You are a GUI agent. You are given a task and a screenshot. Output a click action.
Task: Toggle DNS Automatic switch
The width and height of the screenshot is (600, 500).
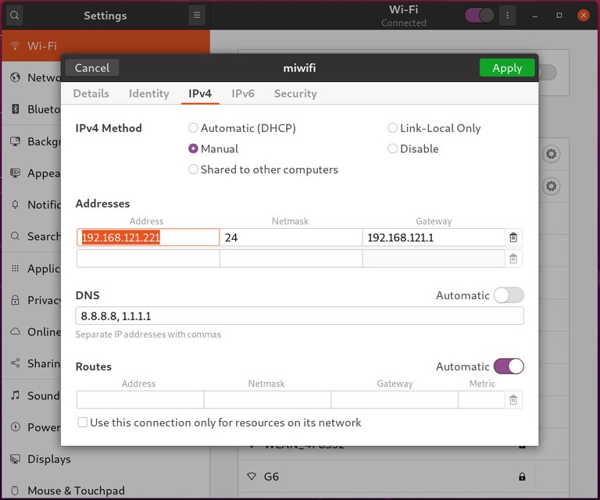click(509, 295)
